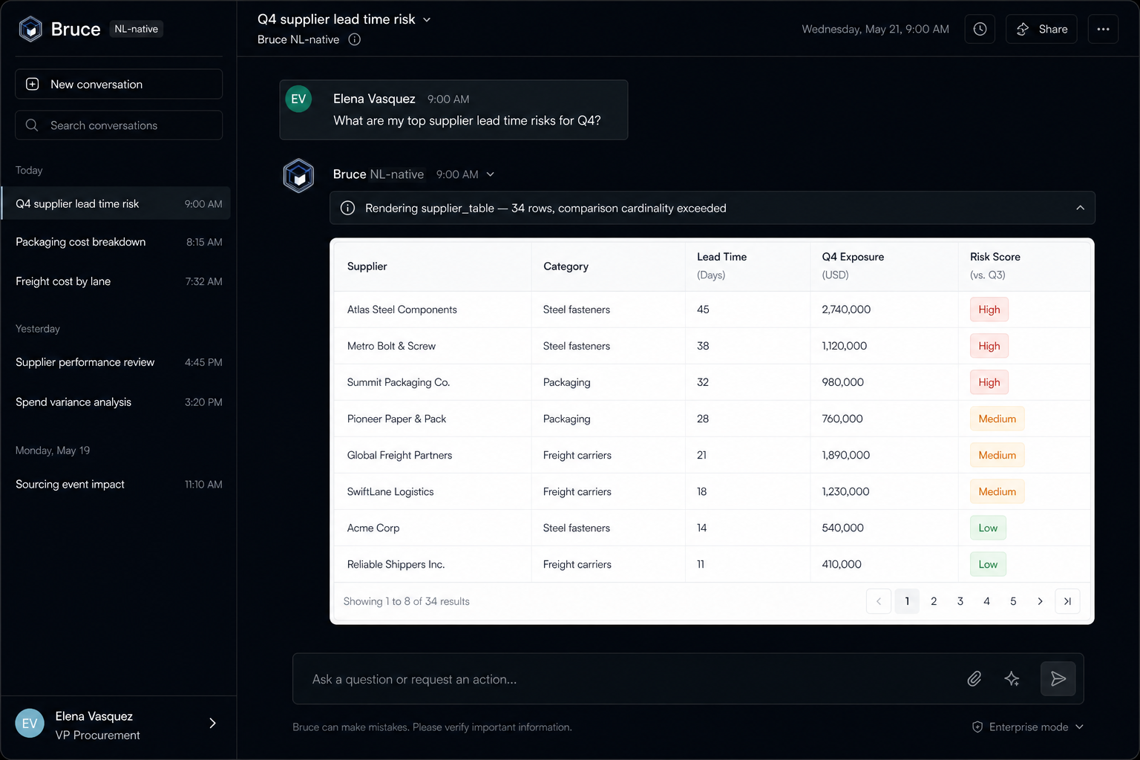The image size is (1140, 760).
Task: Go to results page 4
Action: click(x=986, y=601)
